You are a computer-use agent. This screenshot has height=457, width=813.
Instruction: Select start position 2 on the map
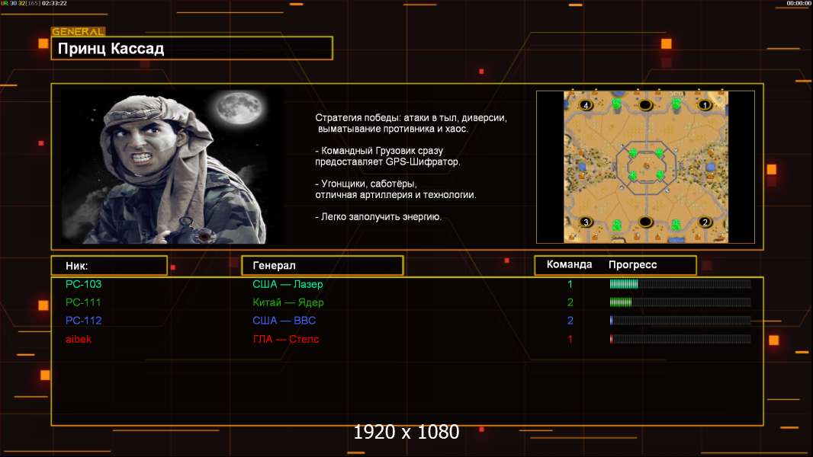pos(704,222)
